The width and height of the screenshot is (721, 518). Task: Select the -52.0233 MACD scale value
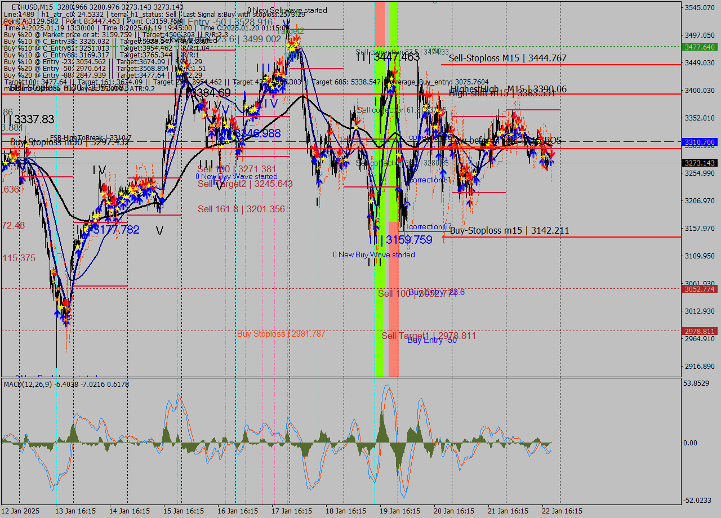tap(698, 500)
